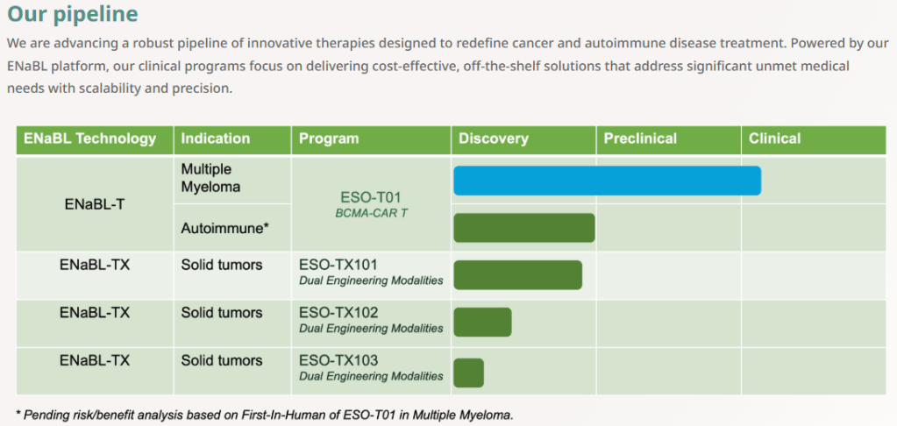Click the Discovery stage column header

(x=494, y=138)
